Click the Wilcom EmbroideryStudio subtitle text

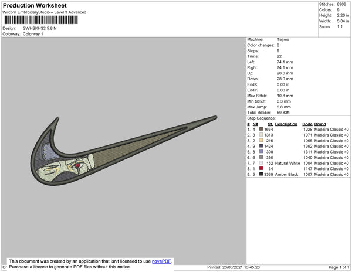coord(45,12)
